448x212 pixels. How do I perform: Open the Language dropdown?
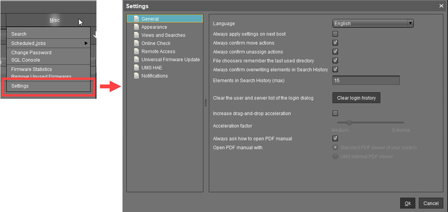[x=373, y=24]
